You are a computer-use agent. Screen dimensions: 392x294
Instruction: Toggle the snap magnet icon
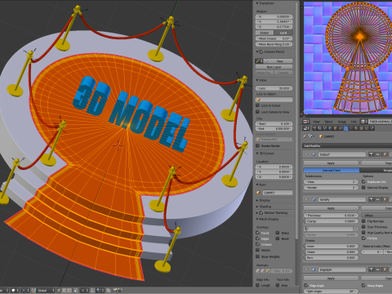click(x=92, y=291)
